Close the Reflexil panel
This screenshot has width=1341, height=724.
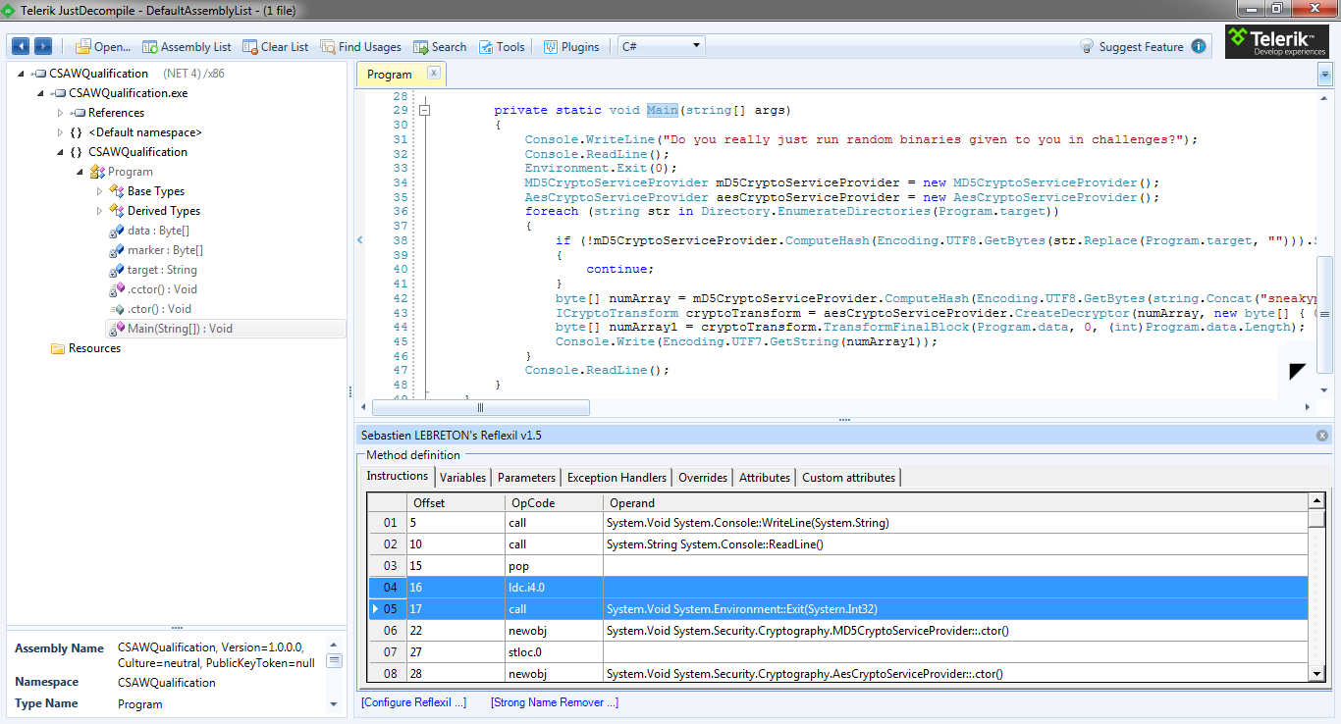click(1321, 435)
